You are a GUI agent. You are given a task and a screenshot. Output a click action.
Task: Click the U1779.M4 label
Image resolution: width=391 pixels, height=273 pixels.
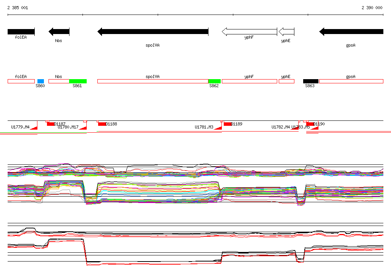click(x=20, y=127)
